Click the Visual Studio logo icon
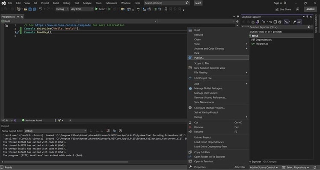320x170 pixels. (3, 3)
